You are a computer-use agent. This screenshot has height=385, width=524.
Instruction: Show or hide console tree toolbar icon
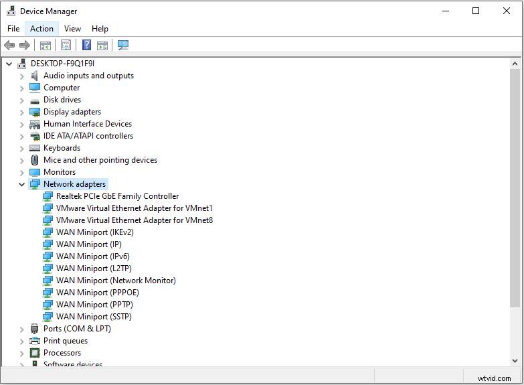pyautogui.click(x=45, y=45)
